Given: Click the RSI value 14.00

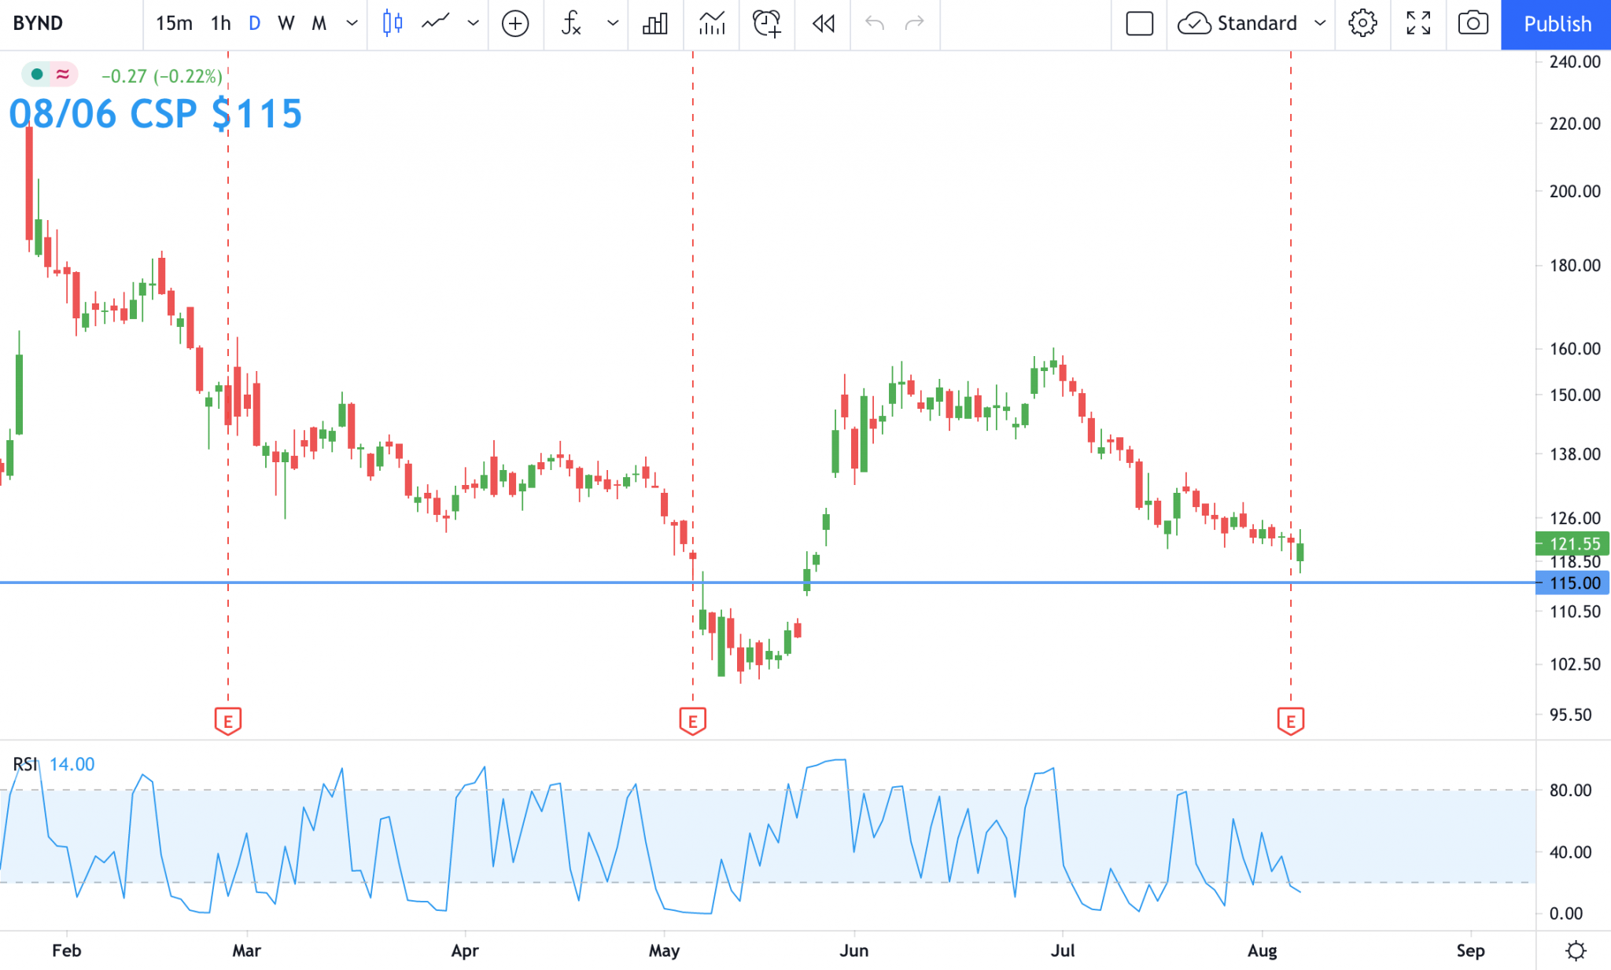Looking at the screenshot, I should (x=72, y=764).
